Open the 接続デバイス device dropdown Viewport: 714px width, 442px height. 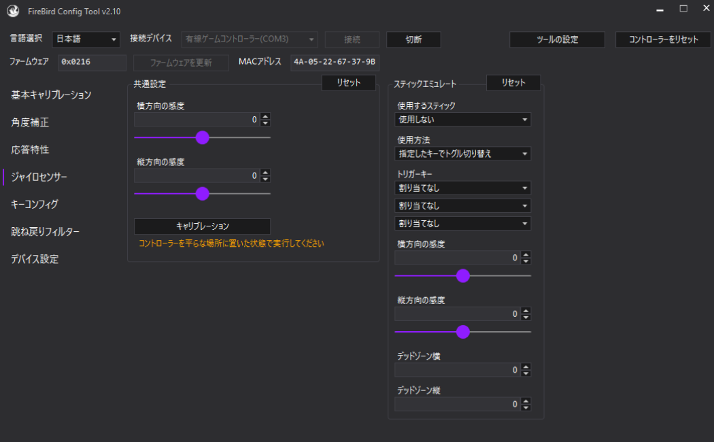[x=249, y=39]
